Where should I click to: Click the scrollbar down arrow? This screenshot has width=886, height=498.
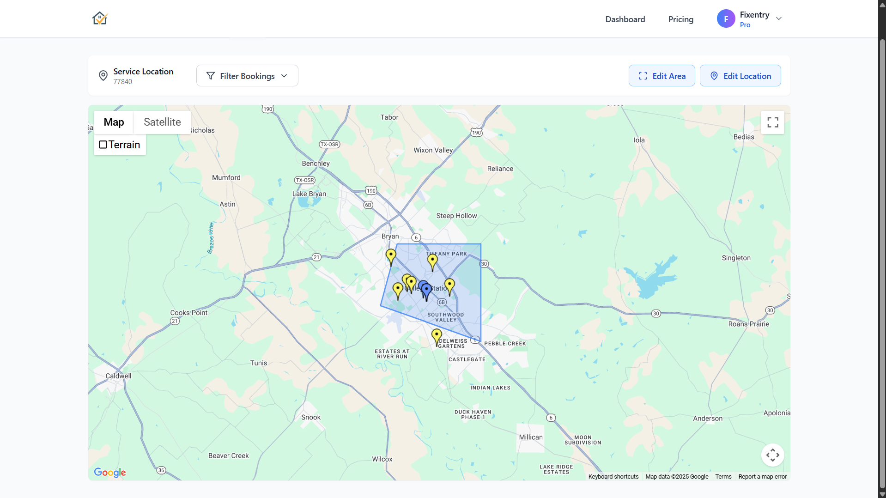click(x=882, y=494)
